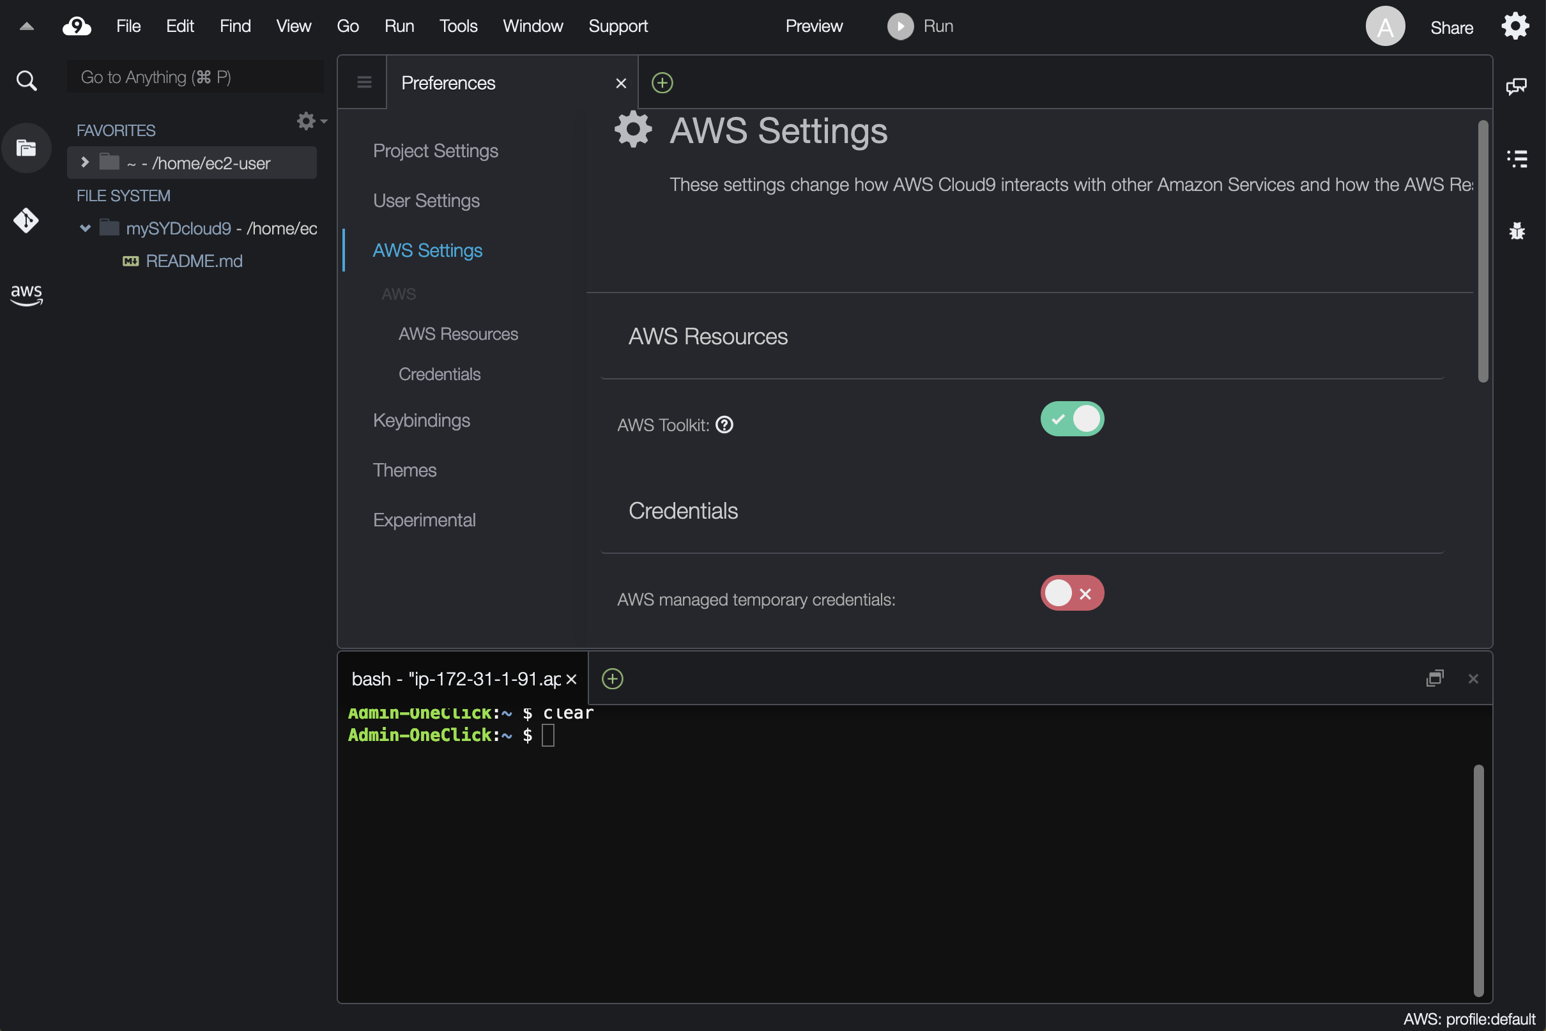Click the round Run play icon

tap(900, 26)
